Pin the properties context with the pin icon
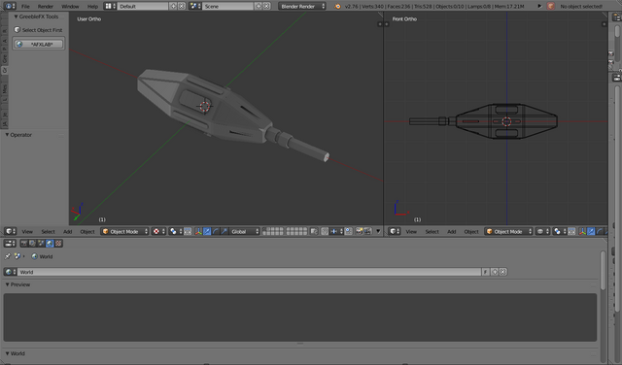 tap(7, 256)
